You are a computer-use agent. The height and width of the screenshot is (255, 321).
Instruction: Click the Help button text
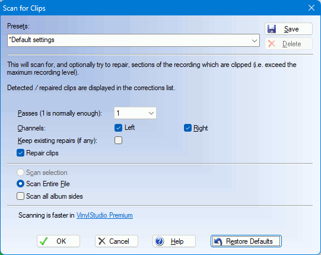click(x=177, y=241)
